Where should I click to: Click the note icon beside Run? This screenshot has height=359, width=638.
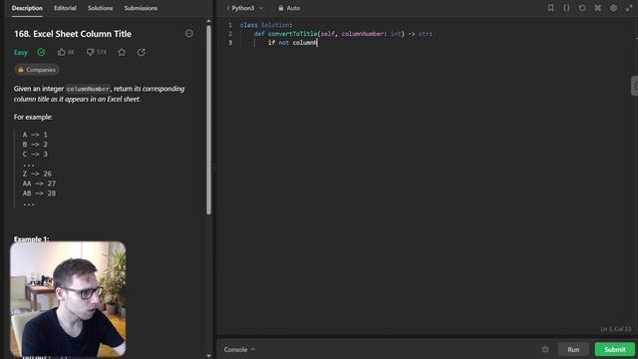pos(545,349)
